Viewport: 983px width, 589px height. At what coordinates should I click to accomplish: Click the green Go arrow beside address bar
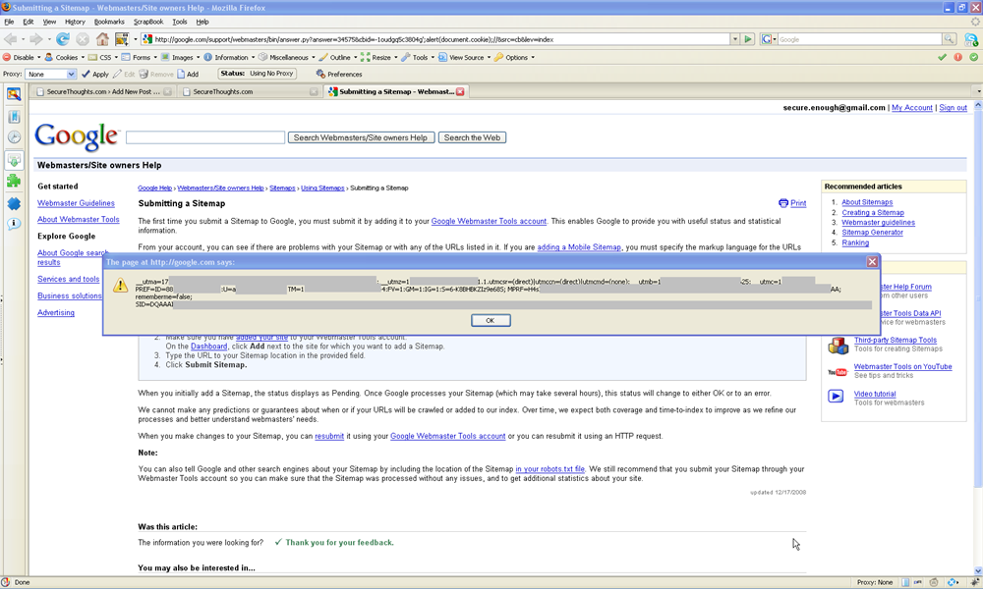(x=748, y=39)
